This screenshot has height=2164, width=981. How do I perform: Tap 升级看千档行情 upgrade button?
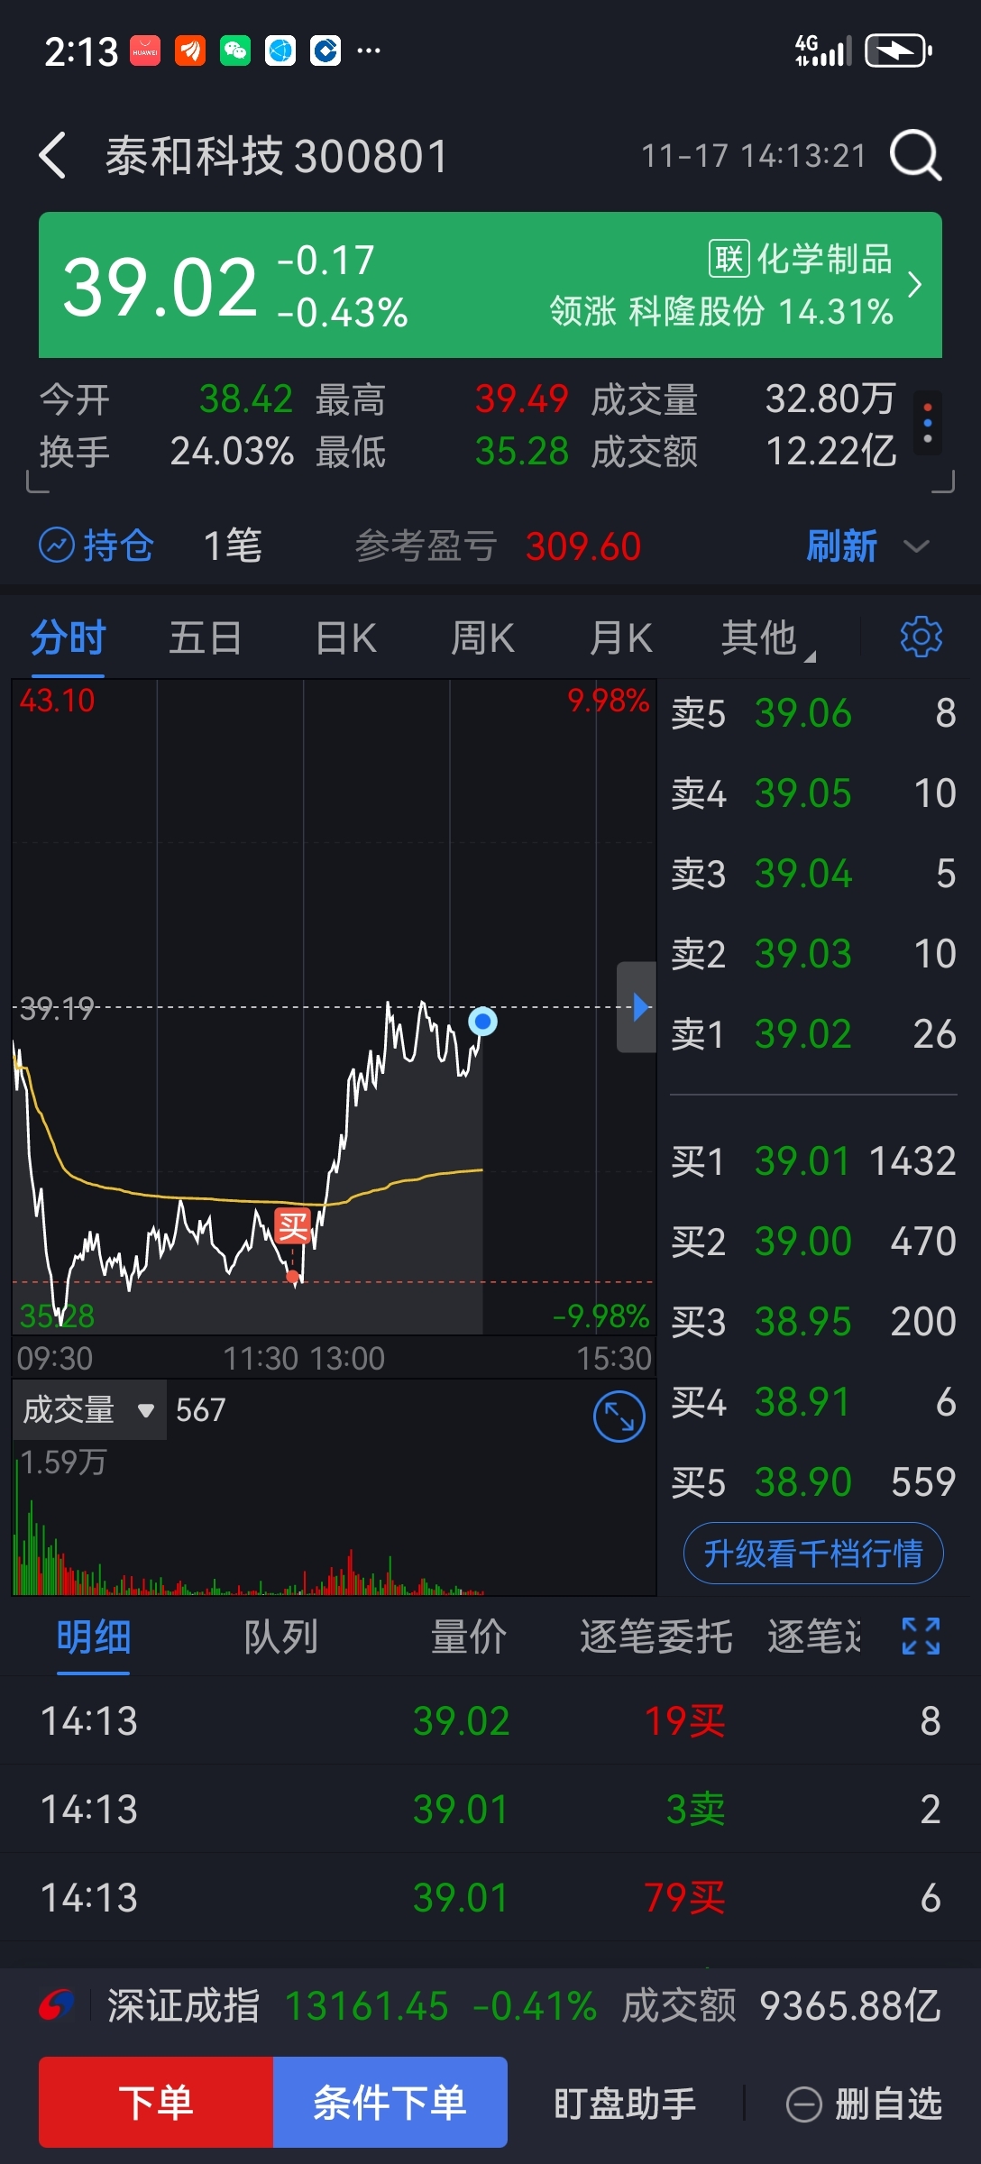813,1553
